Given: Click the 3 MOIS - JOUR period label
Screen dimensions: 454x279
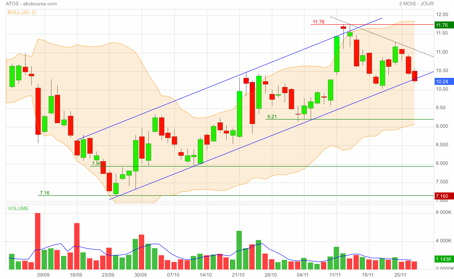Looking at the screenshot, I should pyautogui.click(x=417, y=4).
